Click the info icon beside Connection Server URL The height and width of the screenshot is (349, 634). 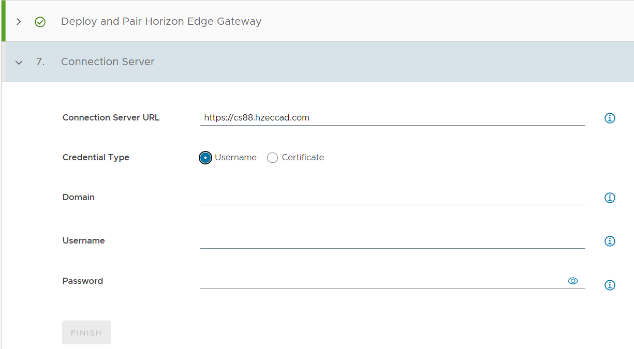[610, 118]
